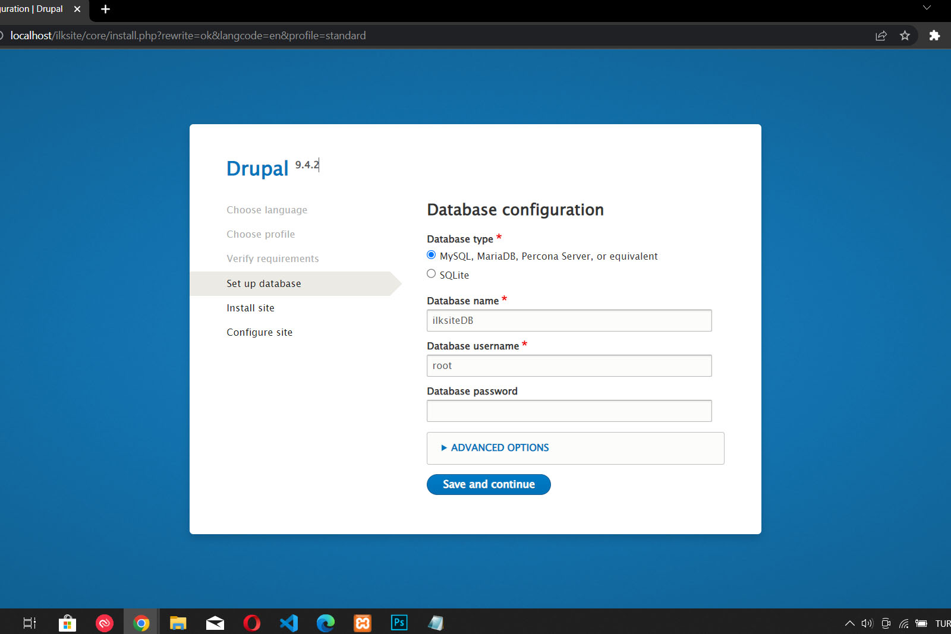Bookmark this page with the star icon
Screen dimensions: 951x634
click(x=905, y=36)
